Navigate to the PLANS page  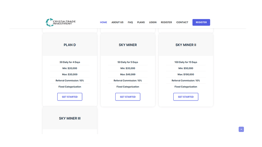click(141, 22)
